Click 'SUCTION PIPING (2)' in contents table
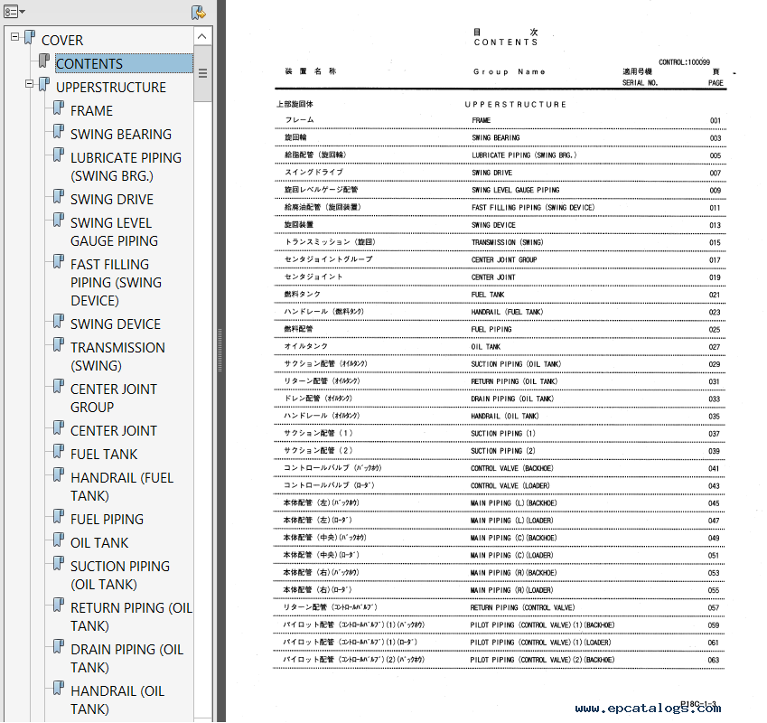The width and height of the screenshot is (767, 723). click(x=503, y=451)
